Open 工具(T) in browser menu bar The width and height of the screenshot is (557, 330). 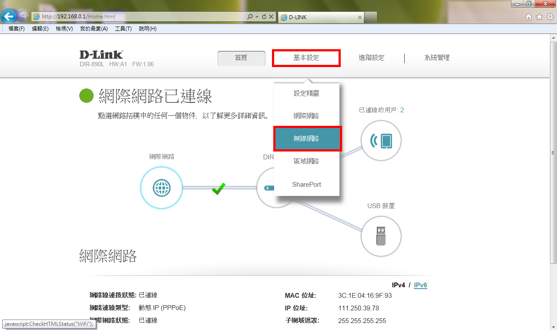tap(123, 29)
